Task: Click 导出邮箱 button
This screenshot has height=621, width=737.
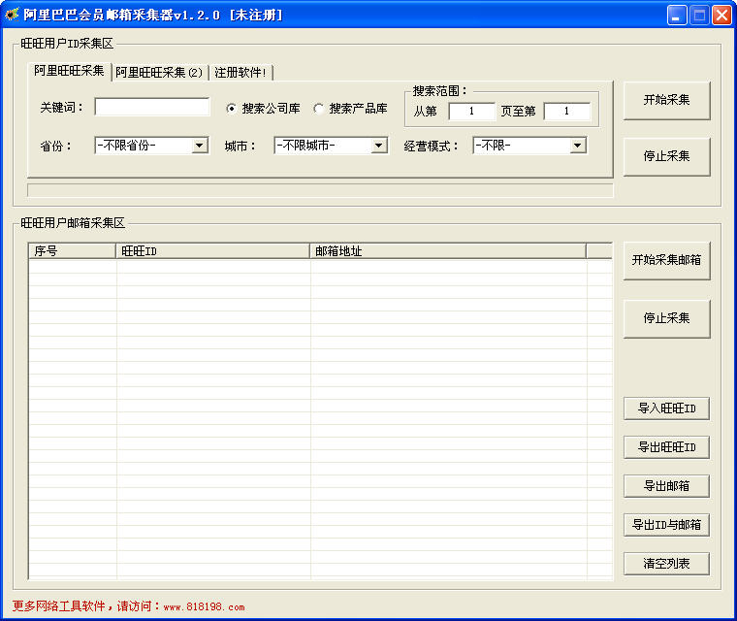Action: (x=666, y=486)
